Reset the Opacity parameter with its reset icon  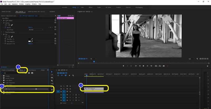pos(55,27)
